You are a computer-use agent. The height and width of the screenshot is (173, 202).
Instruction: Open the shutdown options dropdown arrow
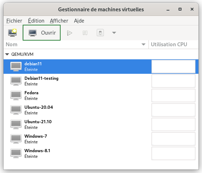tap(114, 33)
